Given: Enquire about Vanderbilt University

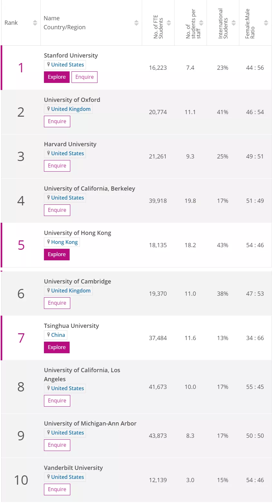Looking at the screenshot, I should click(x=57, y=490).
